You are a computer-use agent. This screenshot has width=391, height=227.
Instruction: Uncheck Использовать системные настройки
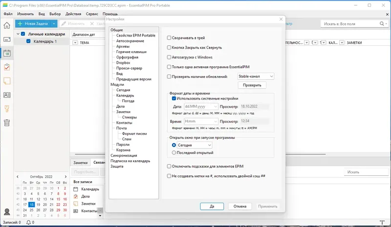(x=174, y=98)
